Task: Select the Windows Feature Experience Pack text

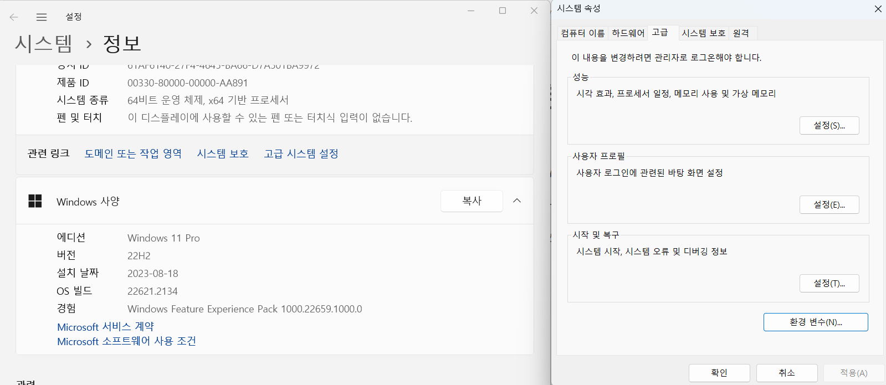Action: pos(245,309)
